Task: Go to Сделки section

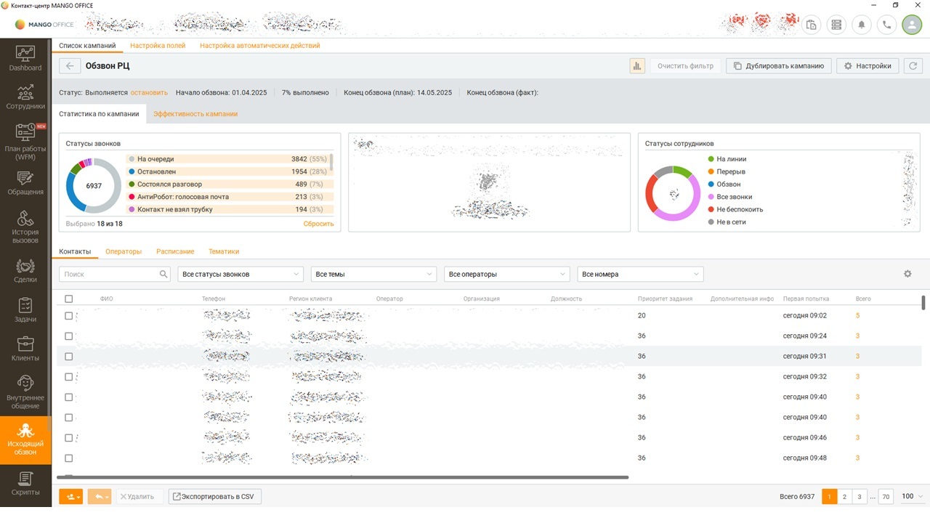Action: [x=25, y=270]
